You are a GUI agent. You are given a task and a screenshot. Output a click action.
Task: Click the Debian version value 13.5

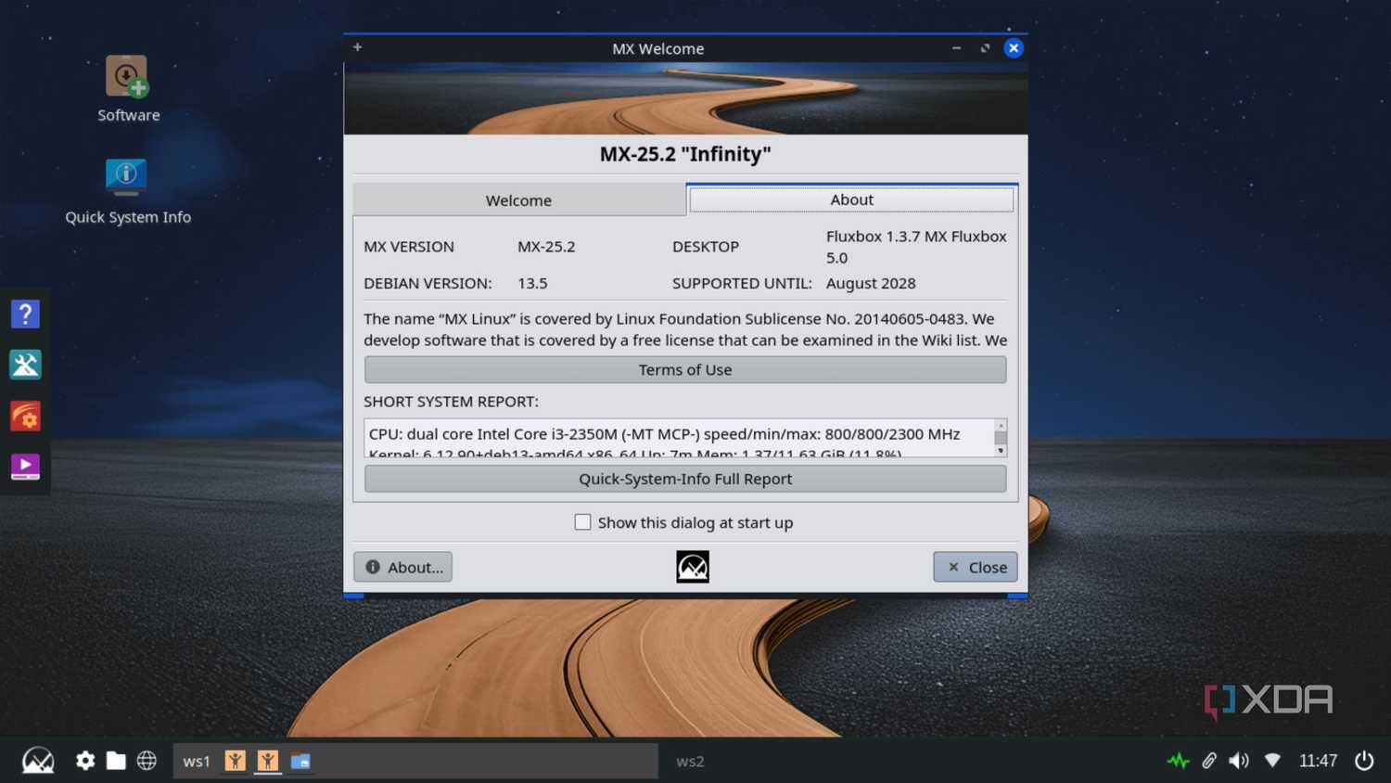[532, 284]
